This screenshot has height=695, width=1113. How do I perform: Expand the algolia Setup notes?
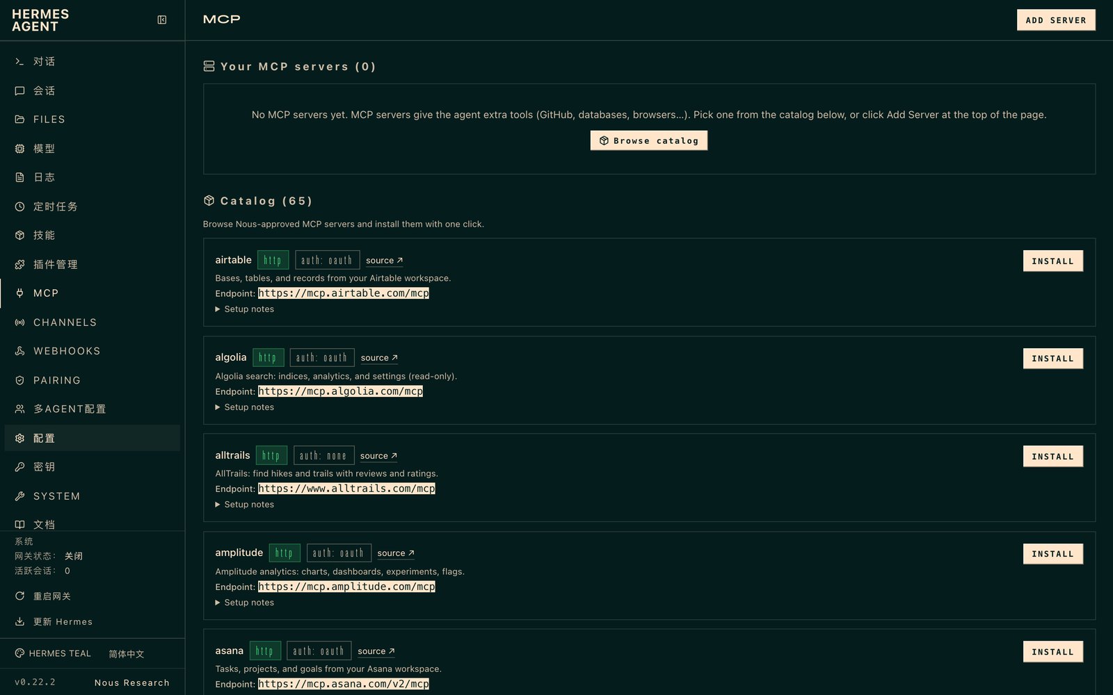coord(245,407)
